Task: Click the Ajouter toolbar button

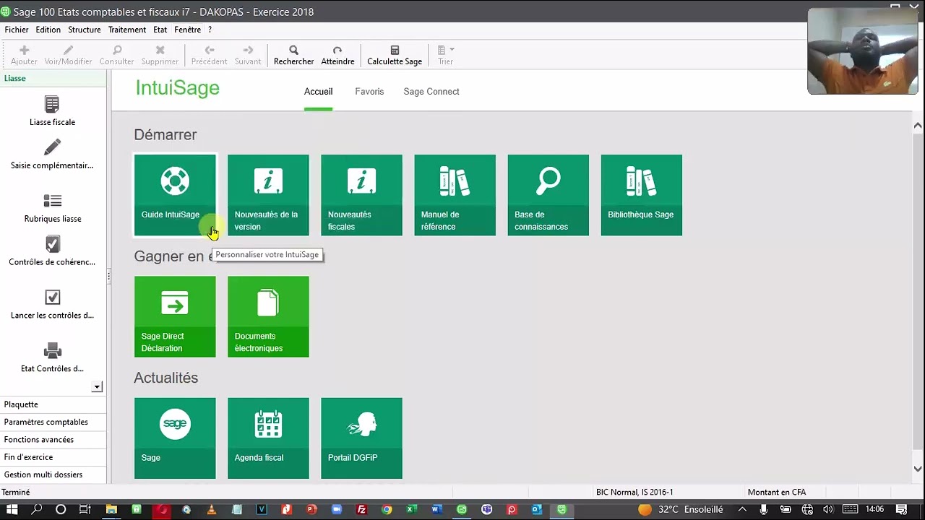Action: (x=24, y=56)
